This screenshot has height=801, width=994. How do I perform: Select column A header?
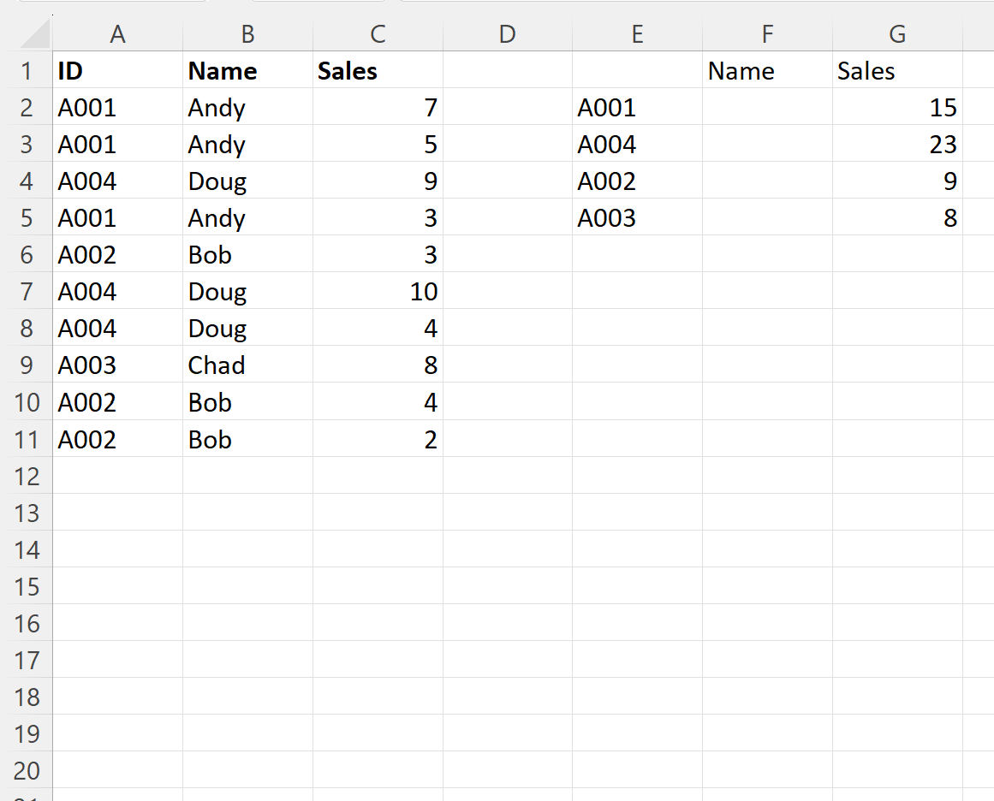(x=117, y=33)
